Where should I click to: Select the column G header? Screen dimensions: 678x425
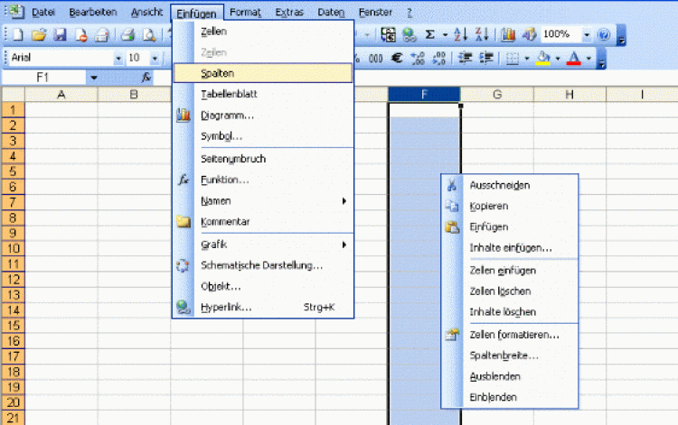[x=497, y=95]
